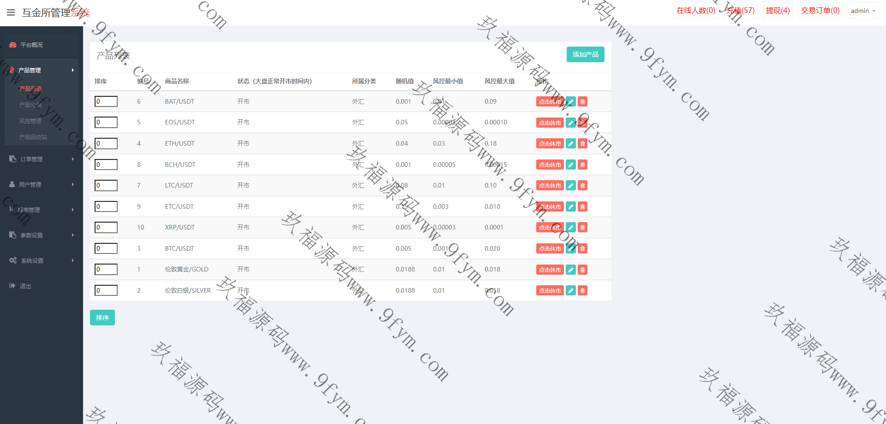Click the edit pencil icon for BAT/USDT
Screen dimensions: 886x424
pyautogui.click(x=571, y=102)
